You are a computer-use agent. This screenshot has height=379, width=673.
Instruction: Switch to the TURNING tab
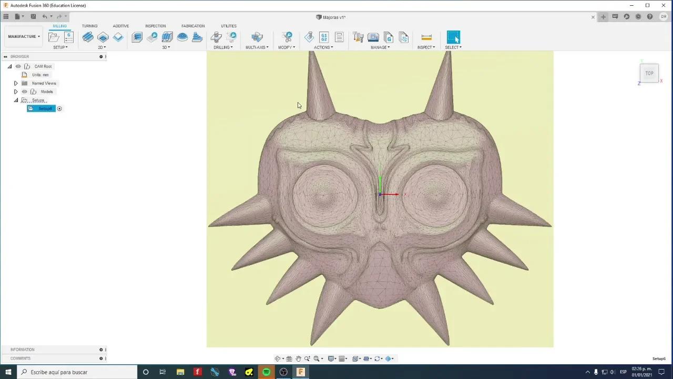(x=89, y=26)
